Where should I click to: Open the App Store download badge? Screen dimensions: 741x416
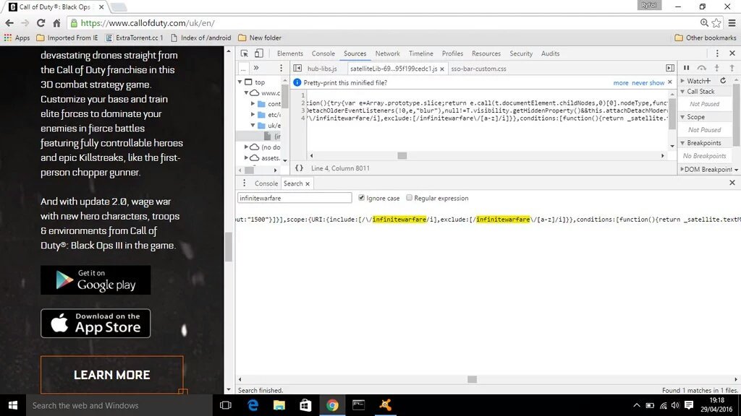(x=96, y=323)
